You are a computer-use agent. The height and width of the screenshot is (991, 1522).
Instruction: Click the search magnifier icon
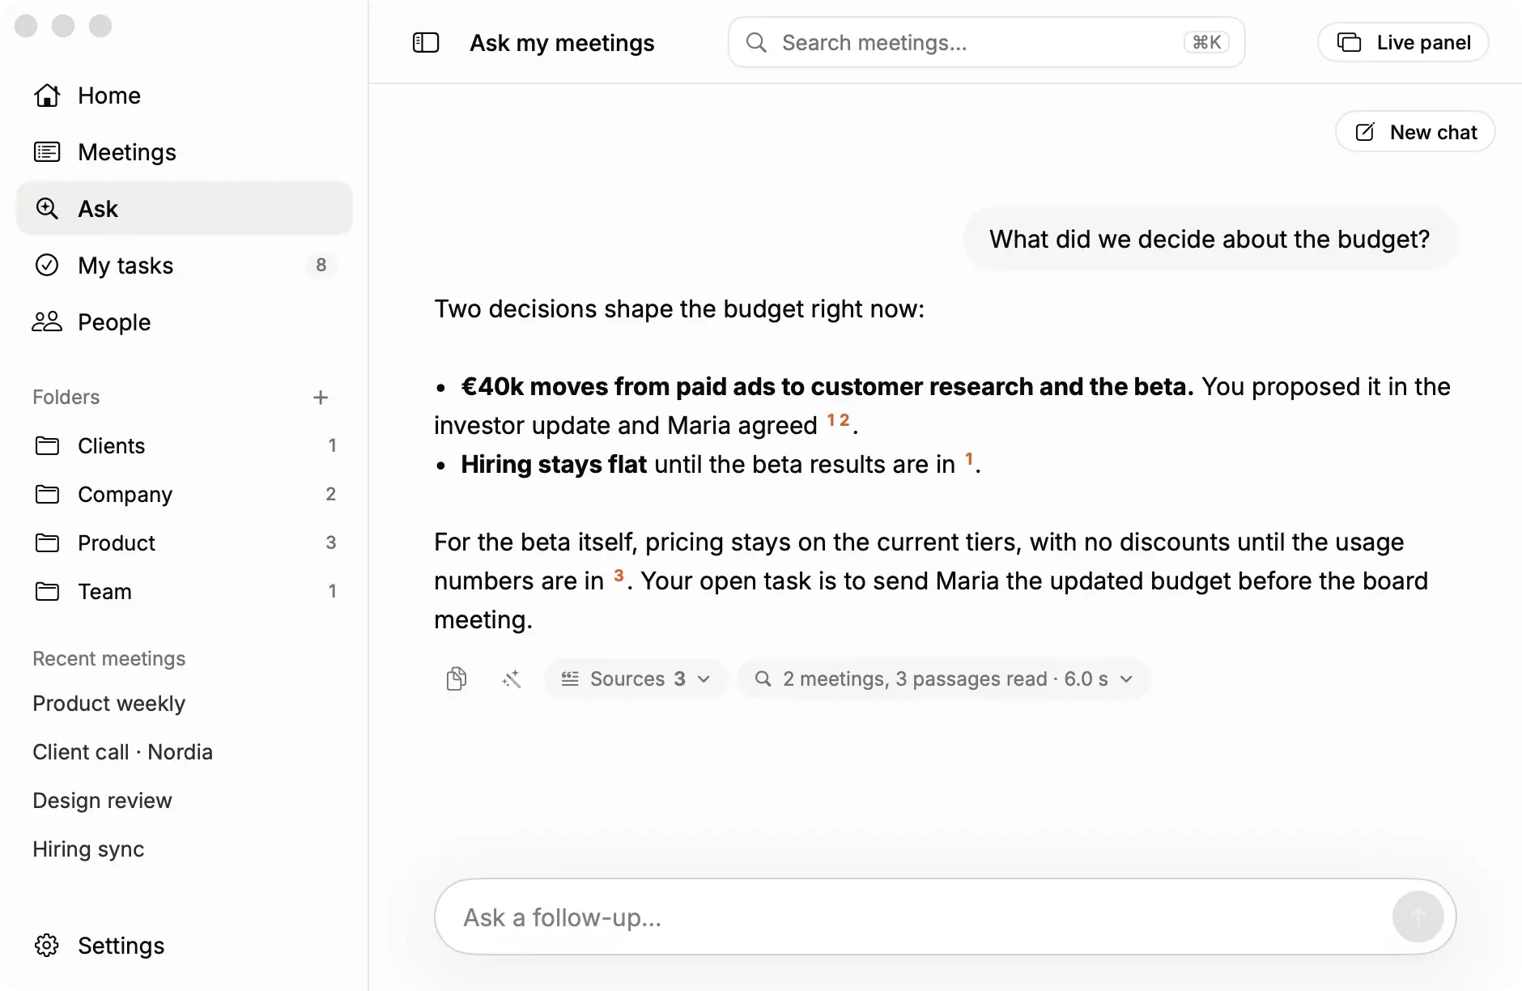click(x=756, y=42)
